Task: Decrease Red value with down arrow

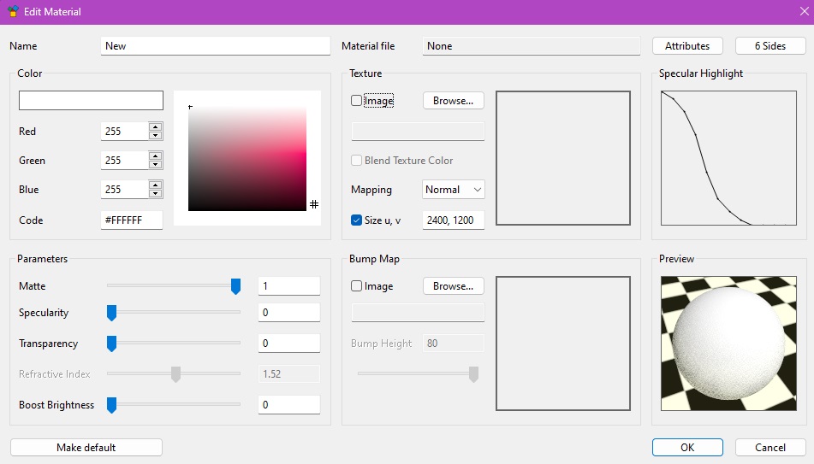Action: point(155,136)
